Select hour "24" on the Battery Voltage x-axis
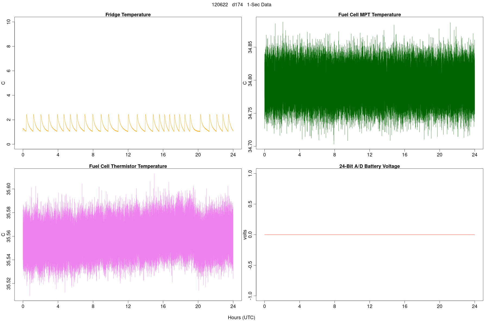 click(x=475, y=306)
